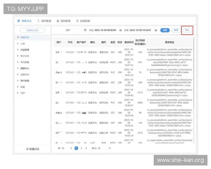Click the calendar icon after start date
The height and width of the screenshot is (169, 211).
pyautogui.click(x=120, y=30)
